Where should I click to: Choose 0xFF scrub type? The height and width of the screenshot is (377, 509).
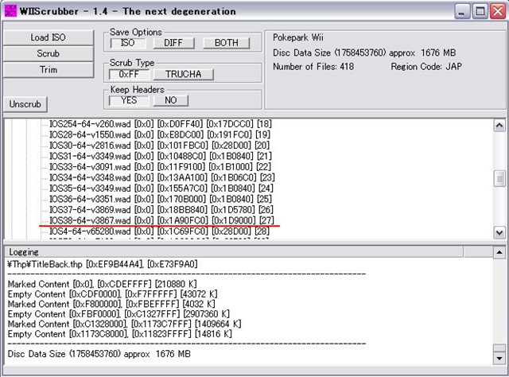point(129,74)
